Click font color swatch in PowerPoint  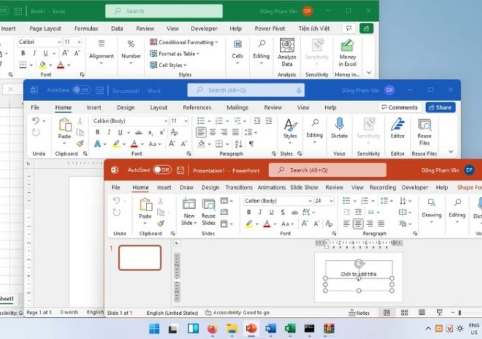[x=267, y=224]
